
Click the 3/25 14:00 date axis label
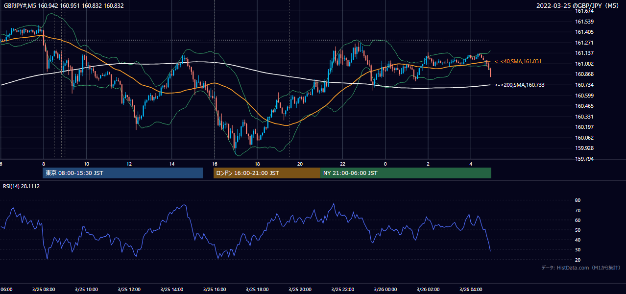pos(172,289)
